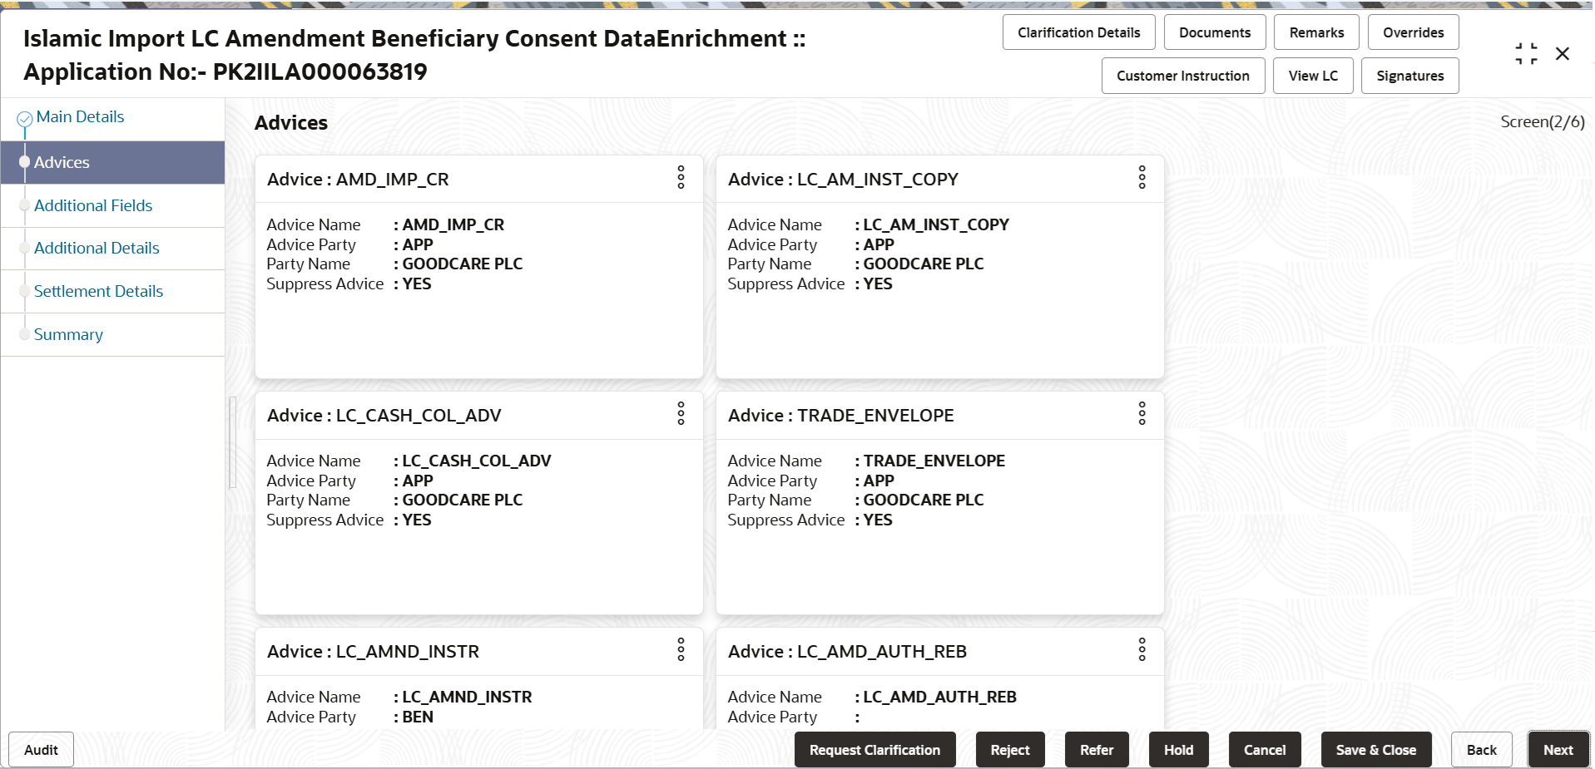Image resolution: width=1595 pixels, height=769 pixels.
Task: Click Save & Close
Action: tap(1375, 750)
